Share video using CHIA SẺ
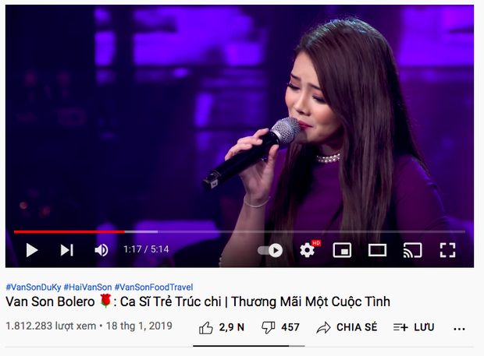484x356 pixels. (x=347, y=327)
